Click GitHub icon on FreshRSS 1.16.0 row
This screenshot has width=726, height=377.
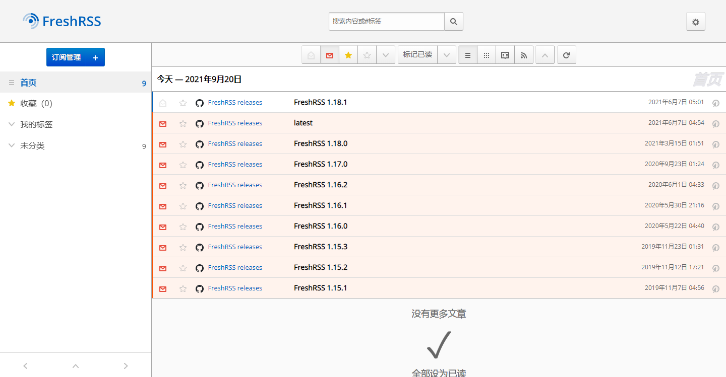[200, 227]
